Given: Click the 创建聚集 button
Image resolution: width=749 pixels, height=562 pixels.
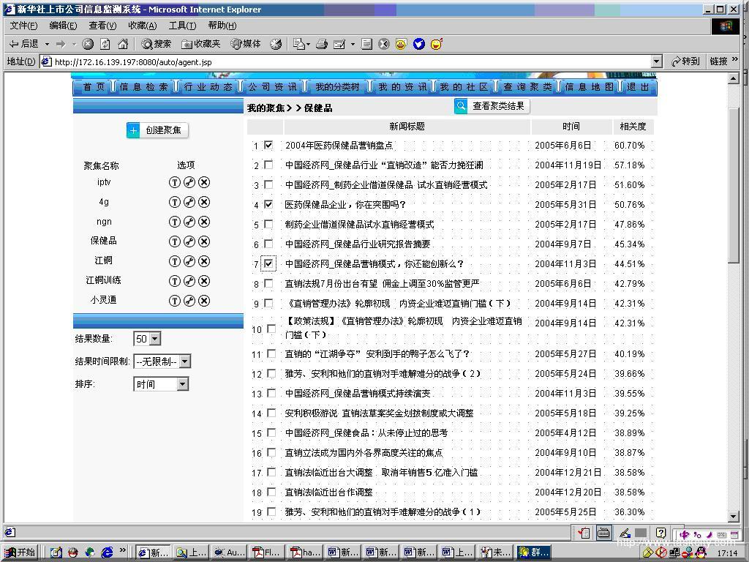Looking at the screenshot, I should (157, 130).
